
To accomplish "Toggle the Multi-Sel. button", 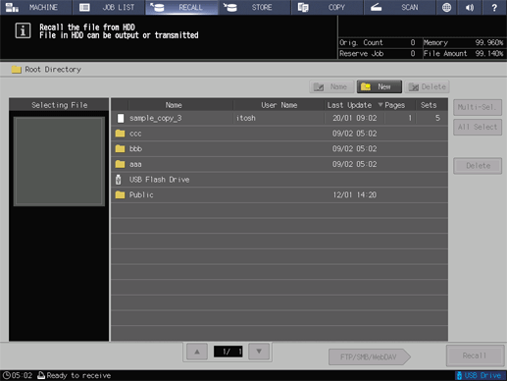I will coord(478,107).
